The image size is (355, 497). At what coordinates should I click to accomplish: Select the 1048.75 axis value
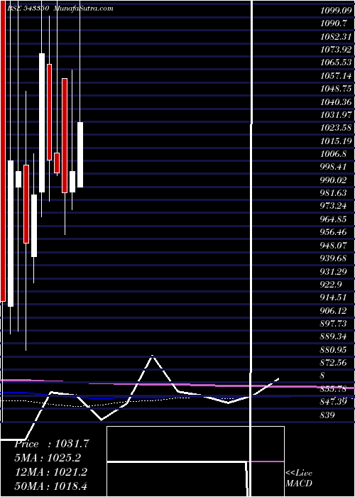tap(336, 89)
